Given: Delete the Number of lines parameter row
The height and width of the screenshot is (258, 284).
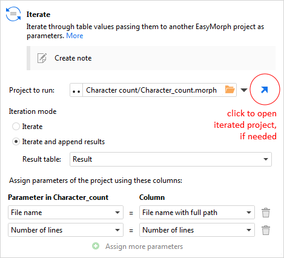Looking at the screenshot, I should point(266,230).
